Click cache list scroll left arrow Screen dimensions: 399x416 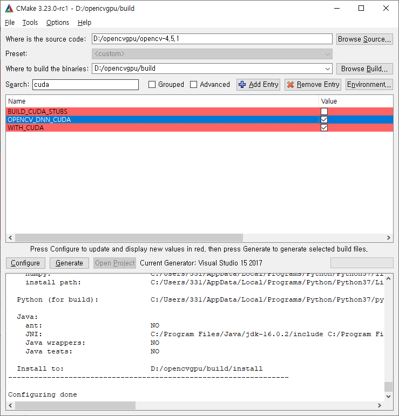10,237
